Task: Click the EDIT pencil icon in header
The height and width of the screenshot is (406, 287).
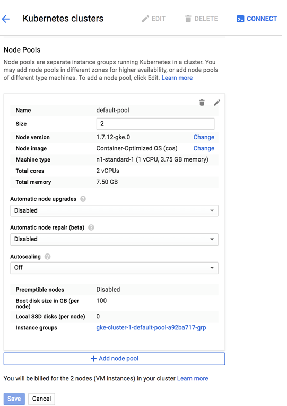Action: (145, 19)
